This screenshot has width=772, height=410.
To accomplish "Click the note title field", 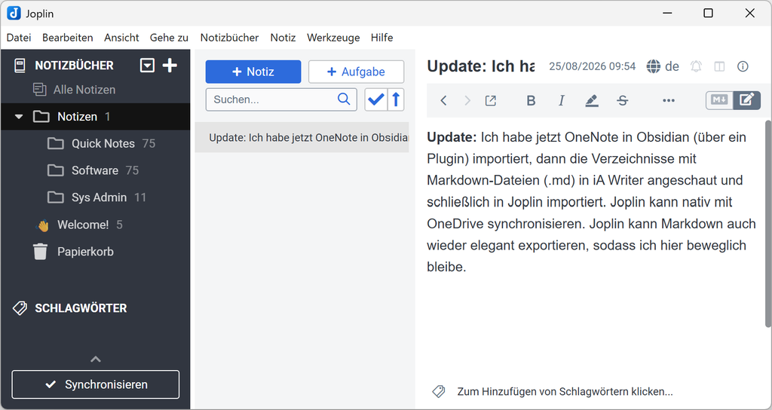I will coord(480,66).
